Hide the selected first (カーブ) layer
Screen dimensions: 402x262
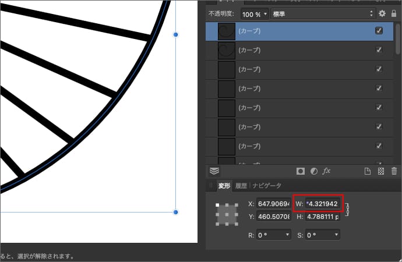379,31
